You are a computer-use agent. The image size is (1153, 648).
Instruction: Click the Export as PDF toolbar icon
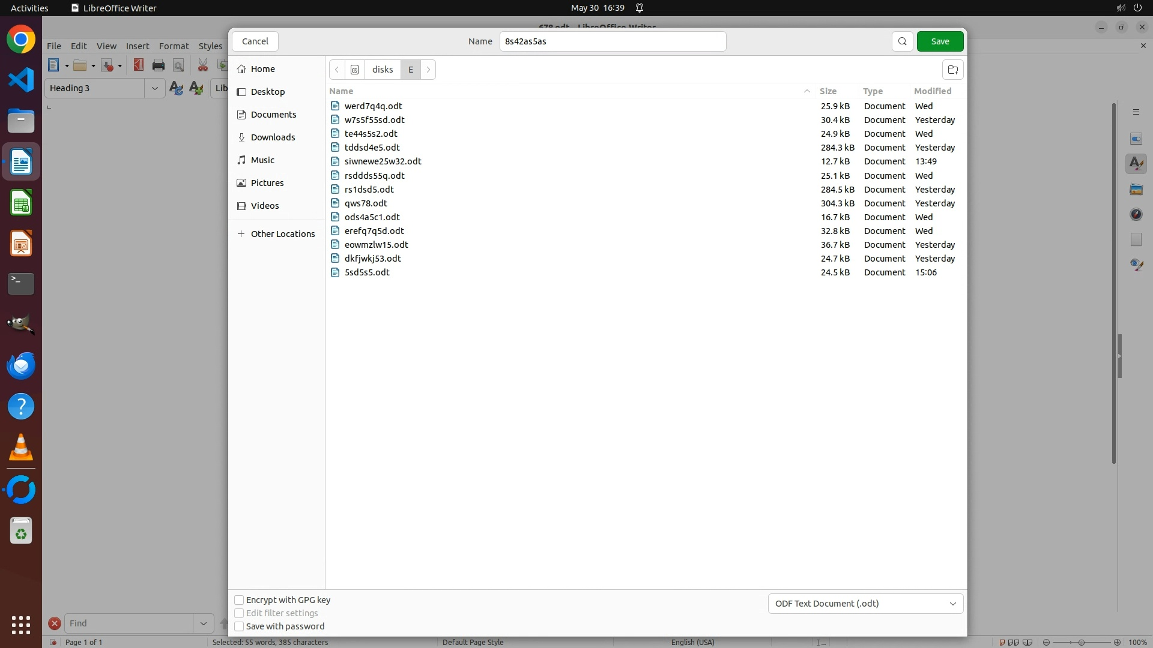(x=139, y=65)
